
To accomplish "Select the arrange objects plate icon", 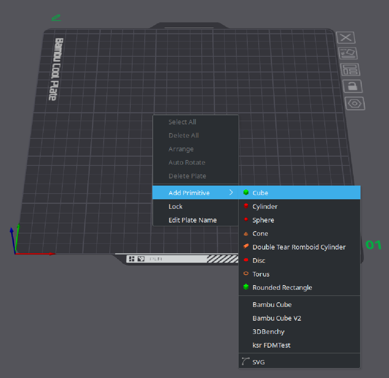I will point(351,70).
